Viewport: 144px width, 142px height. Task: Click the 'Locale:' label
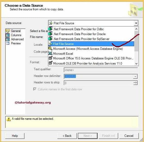coord(38,45)
